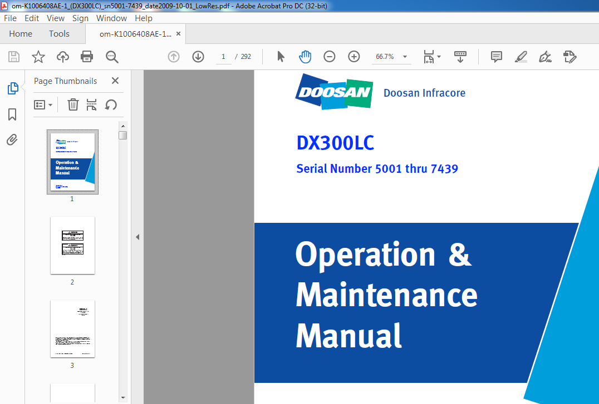The height and width of the screenshot is (404, 599).
Task: Close the Page Thumbnails panel
Action: (x=115, y=81)
